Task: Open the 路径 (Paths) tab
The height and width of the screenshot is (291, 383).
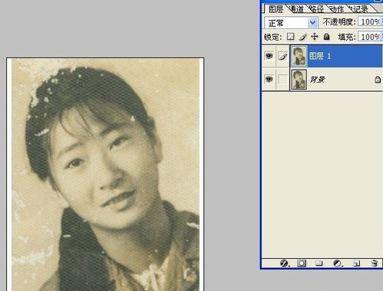Action: (x=317, y=9)
